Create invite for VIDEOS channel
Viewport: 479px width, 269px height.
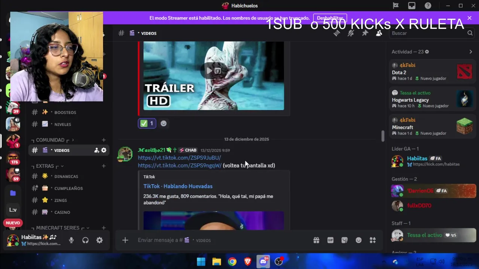(x=97, y=150)
